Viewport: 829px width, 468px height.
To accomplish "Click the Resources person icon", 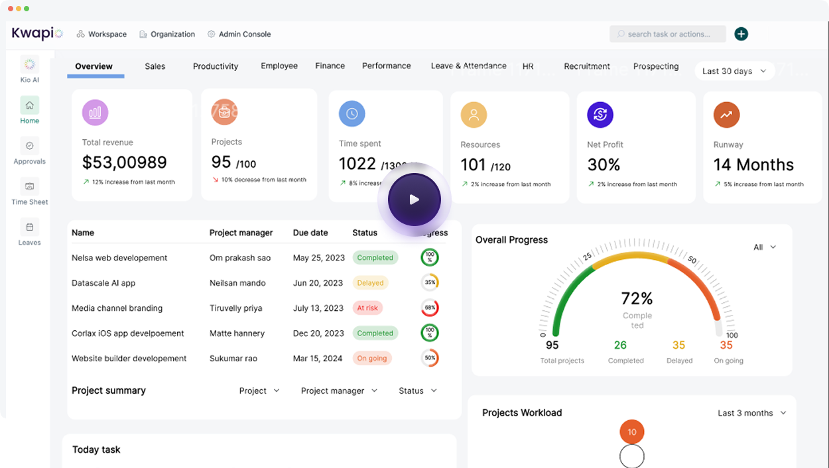I will pyautogui.click(x=474, y=115).
